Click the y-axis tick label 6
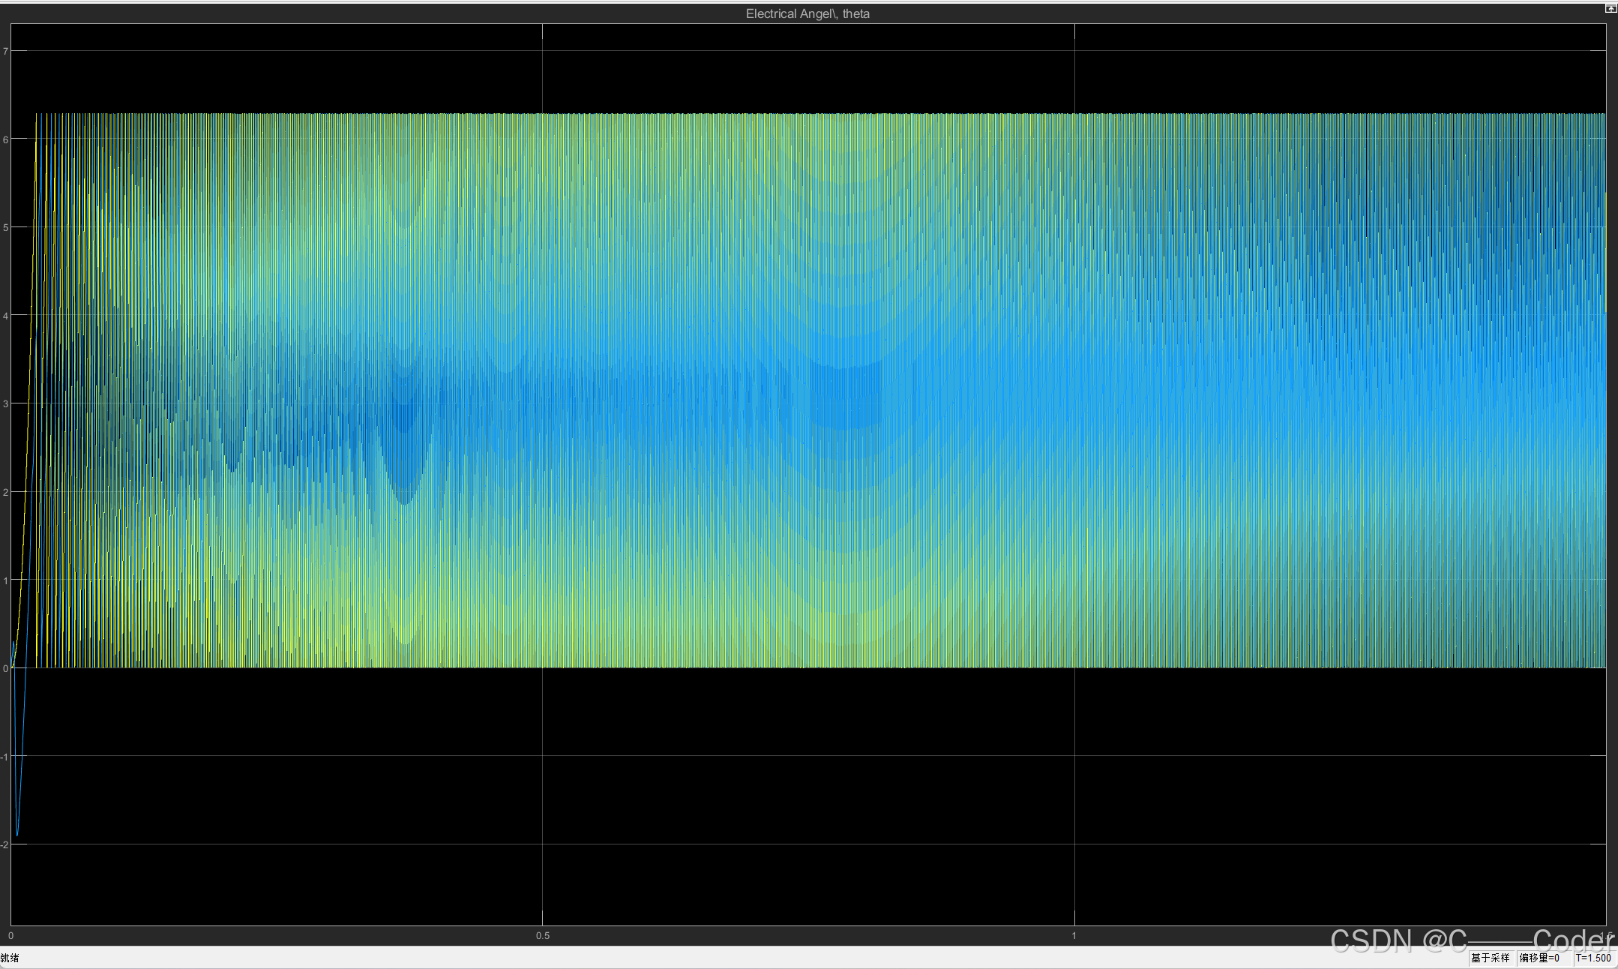The image size is (1618, 969). (5, 139)
